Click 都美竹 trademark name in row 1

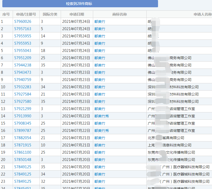(x=100, y=22)
